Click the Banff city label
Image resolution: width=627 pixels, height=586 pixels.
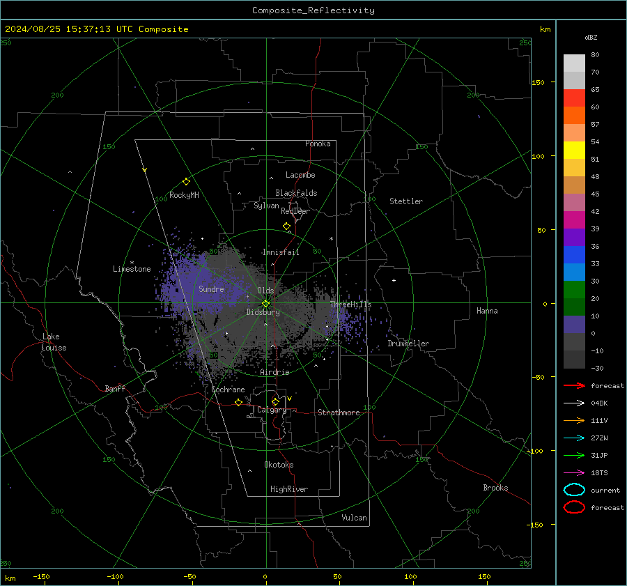115,388
